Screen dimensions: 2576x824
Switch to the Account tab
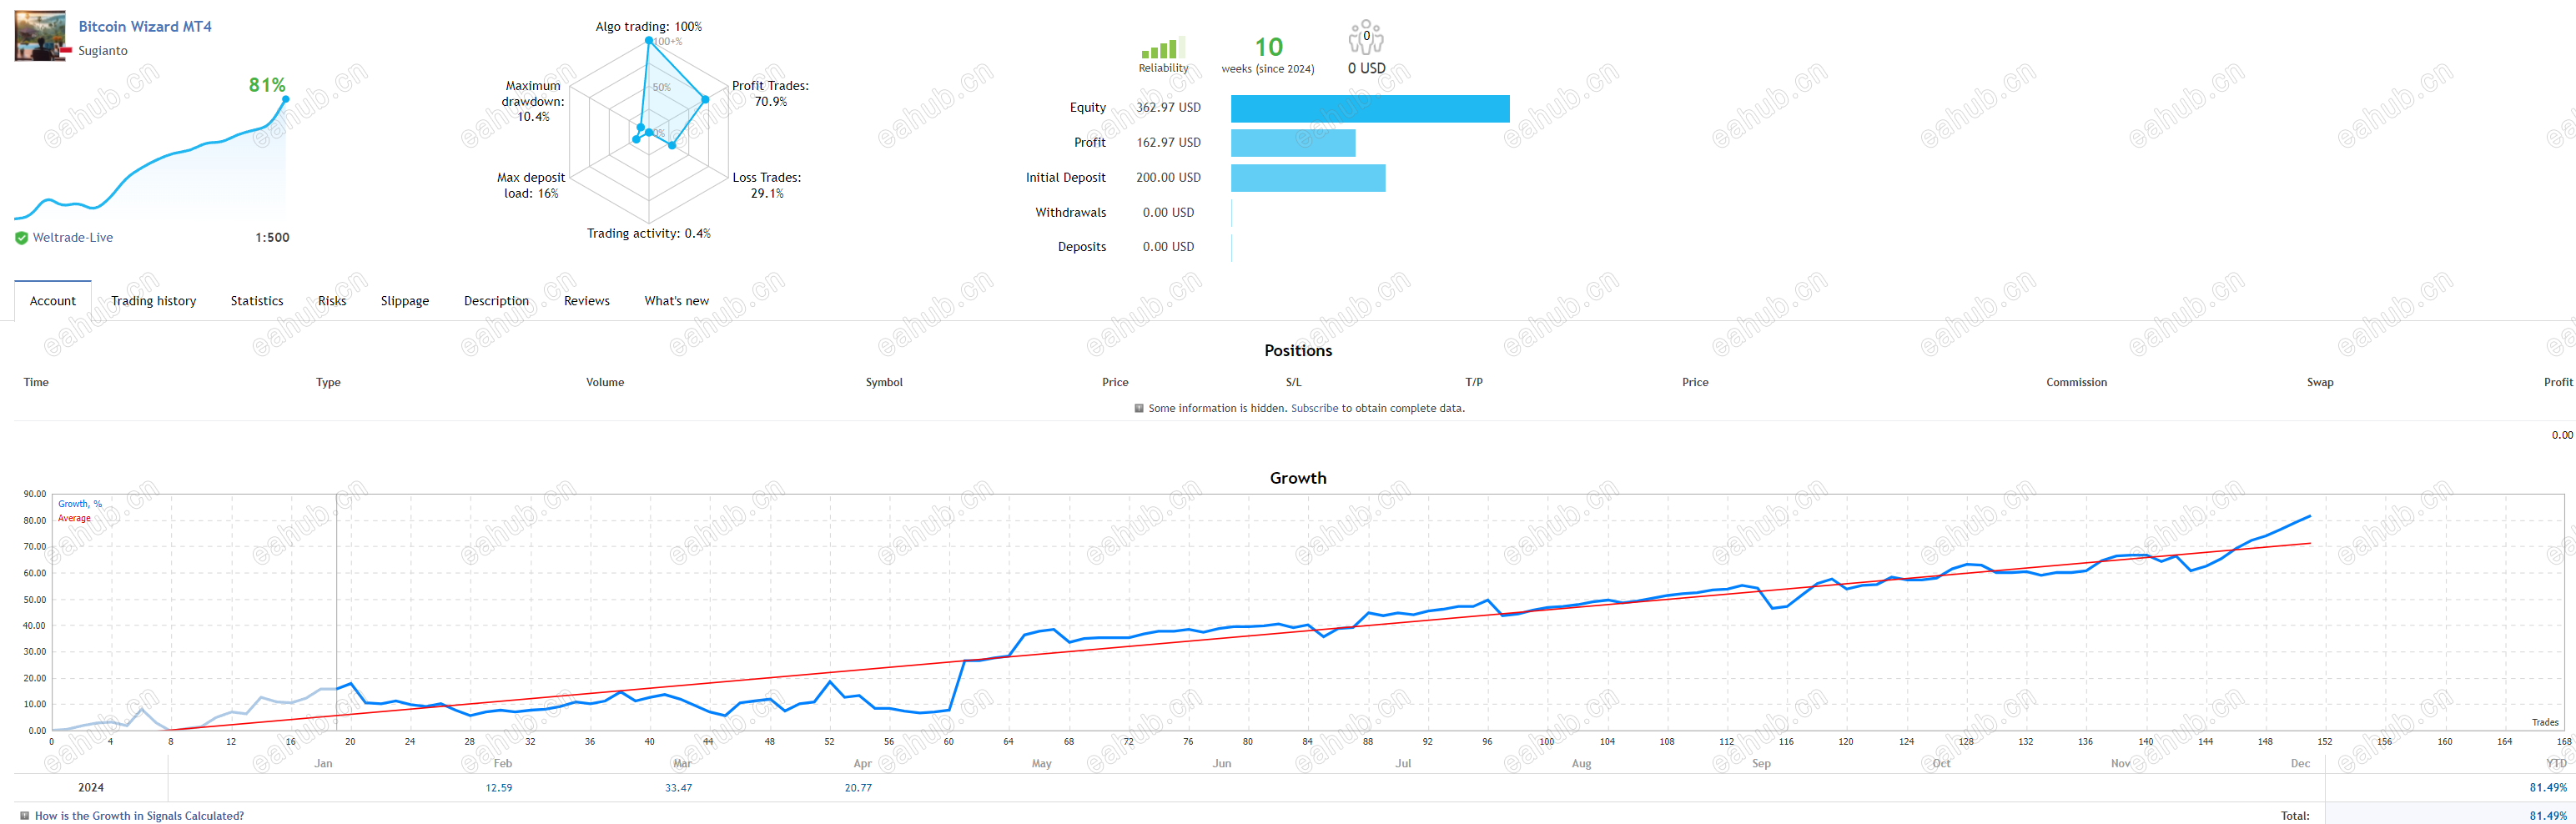53,301
